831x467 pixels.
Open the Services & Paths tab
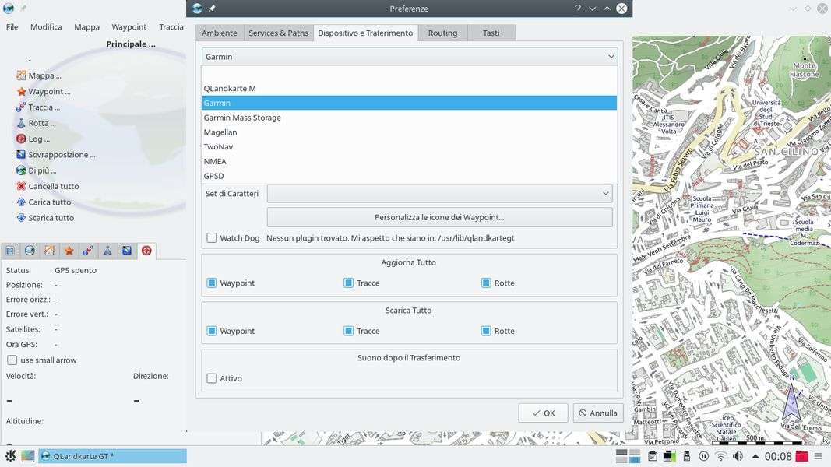(x=278, y=33)
